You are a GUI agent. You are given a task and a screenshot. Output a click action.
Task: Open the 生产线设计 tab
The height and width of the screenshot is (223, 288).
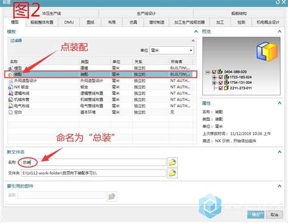point(146,13)
